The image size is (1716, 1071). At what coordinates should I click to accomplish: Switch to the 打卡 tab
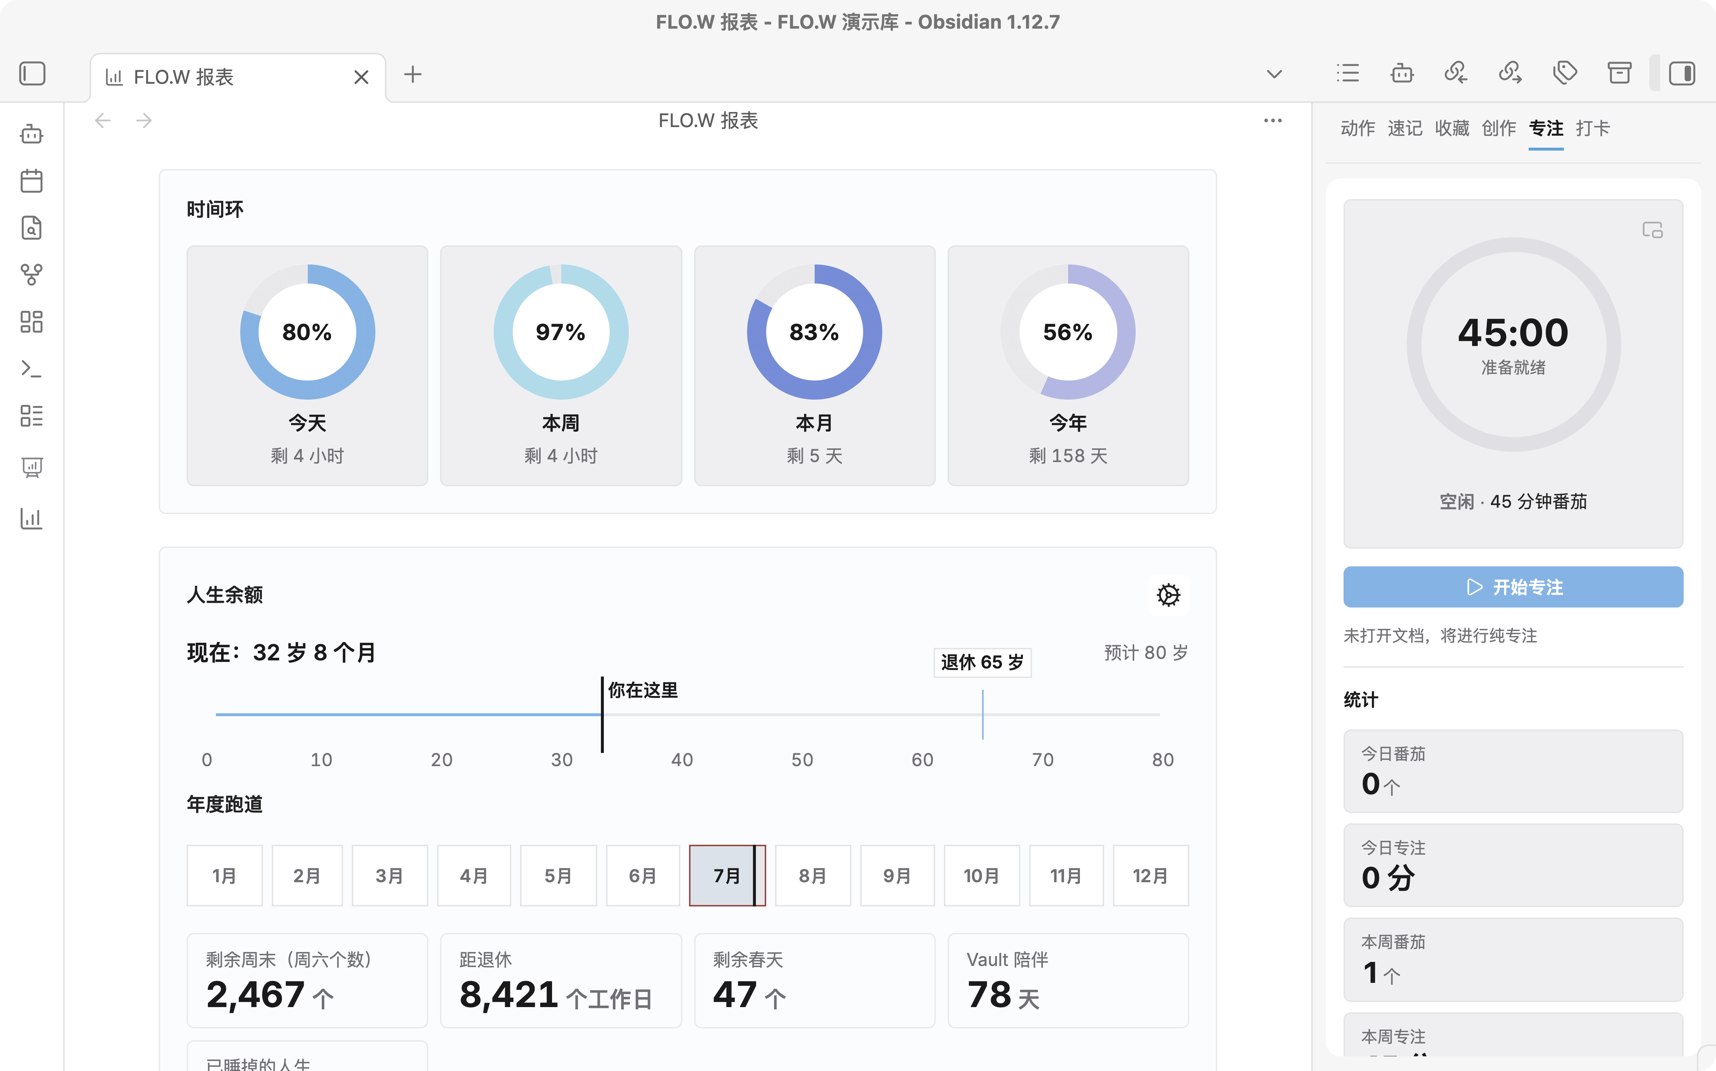(1593, 128)
